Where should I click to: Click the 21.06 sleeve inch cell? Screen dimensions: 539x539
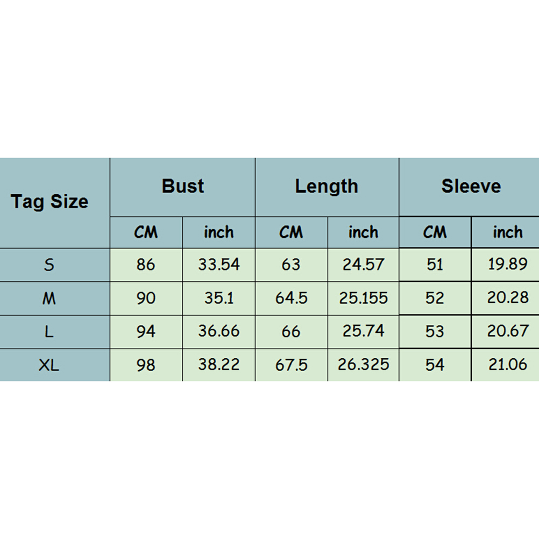click(x=508, y=365)
